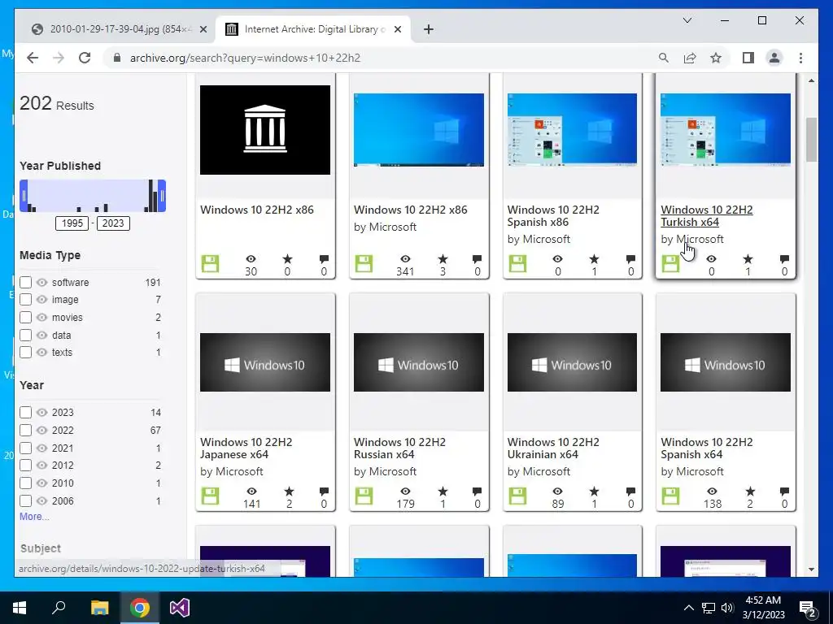The image size is (833, 624).
Task: Close the 2010-01-29-17-39-04.jpg tab
Action: [x=203, y=29]
